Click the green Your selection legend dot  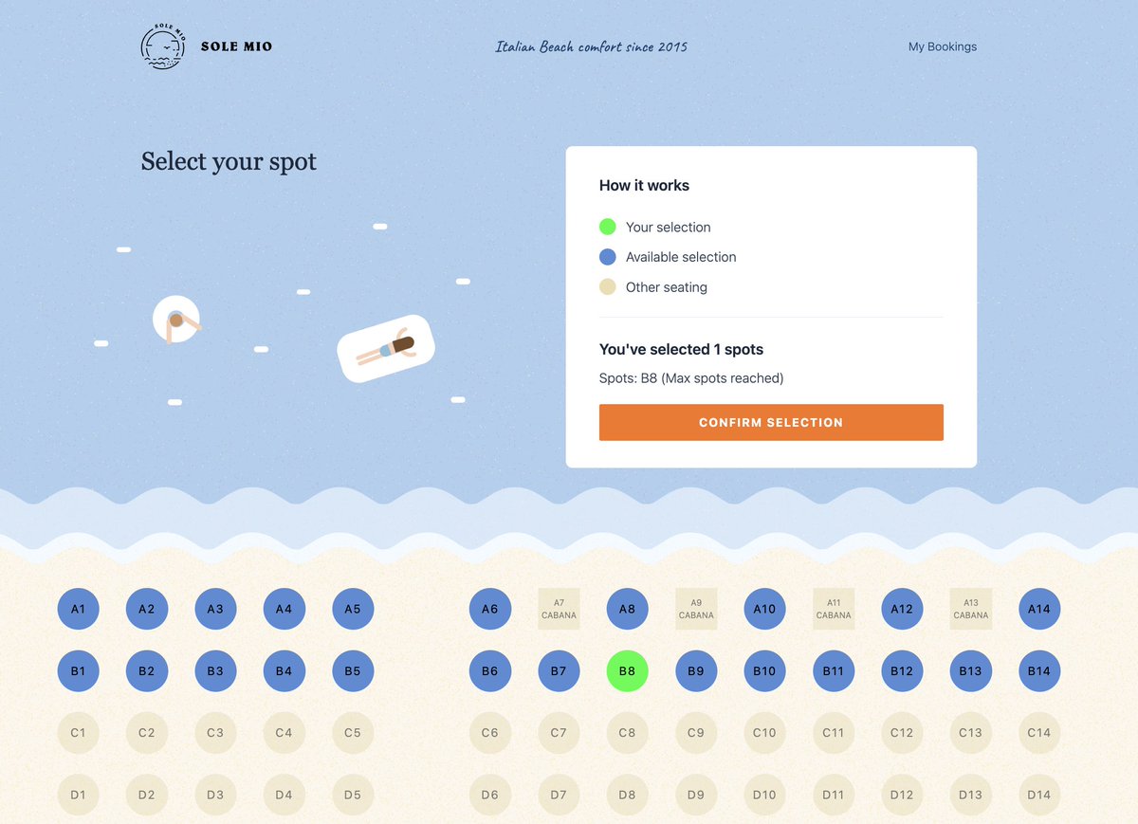608,227
